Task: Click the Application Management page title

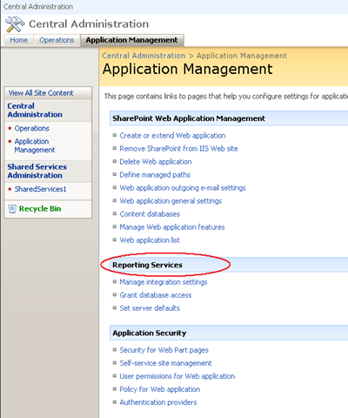Action: tap(187, 69)
